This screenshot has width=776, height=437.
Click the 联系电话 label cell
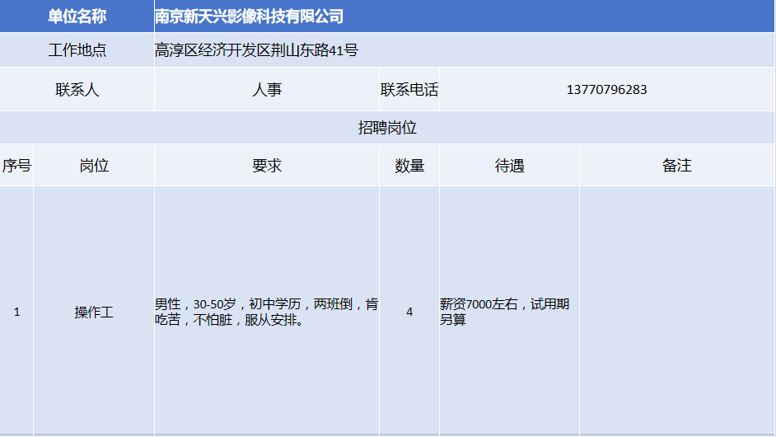click(x=409, y=90)
